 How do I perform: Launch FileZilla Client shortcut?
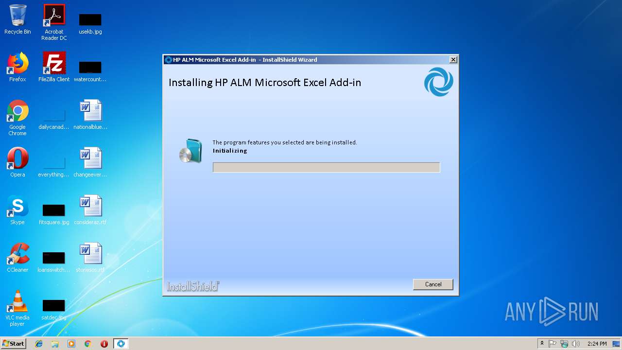point(54,67)
